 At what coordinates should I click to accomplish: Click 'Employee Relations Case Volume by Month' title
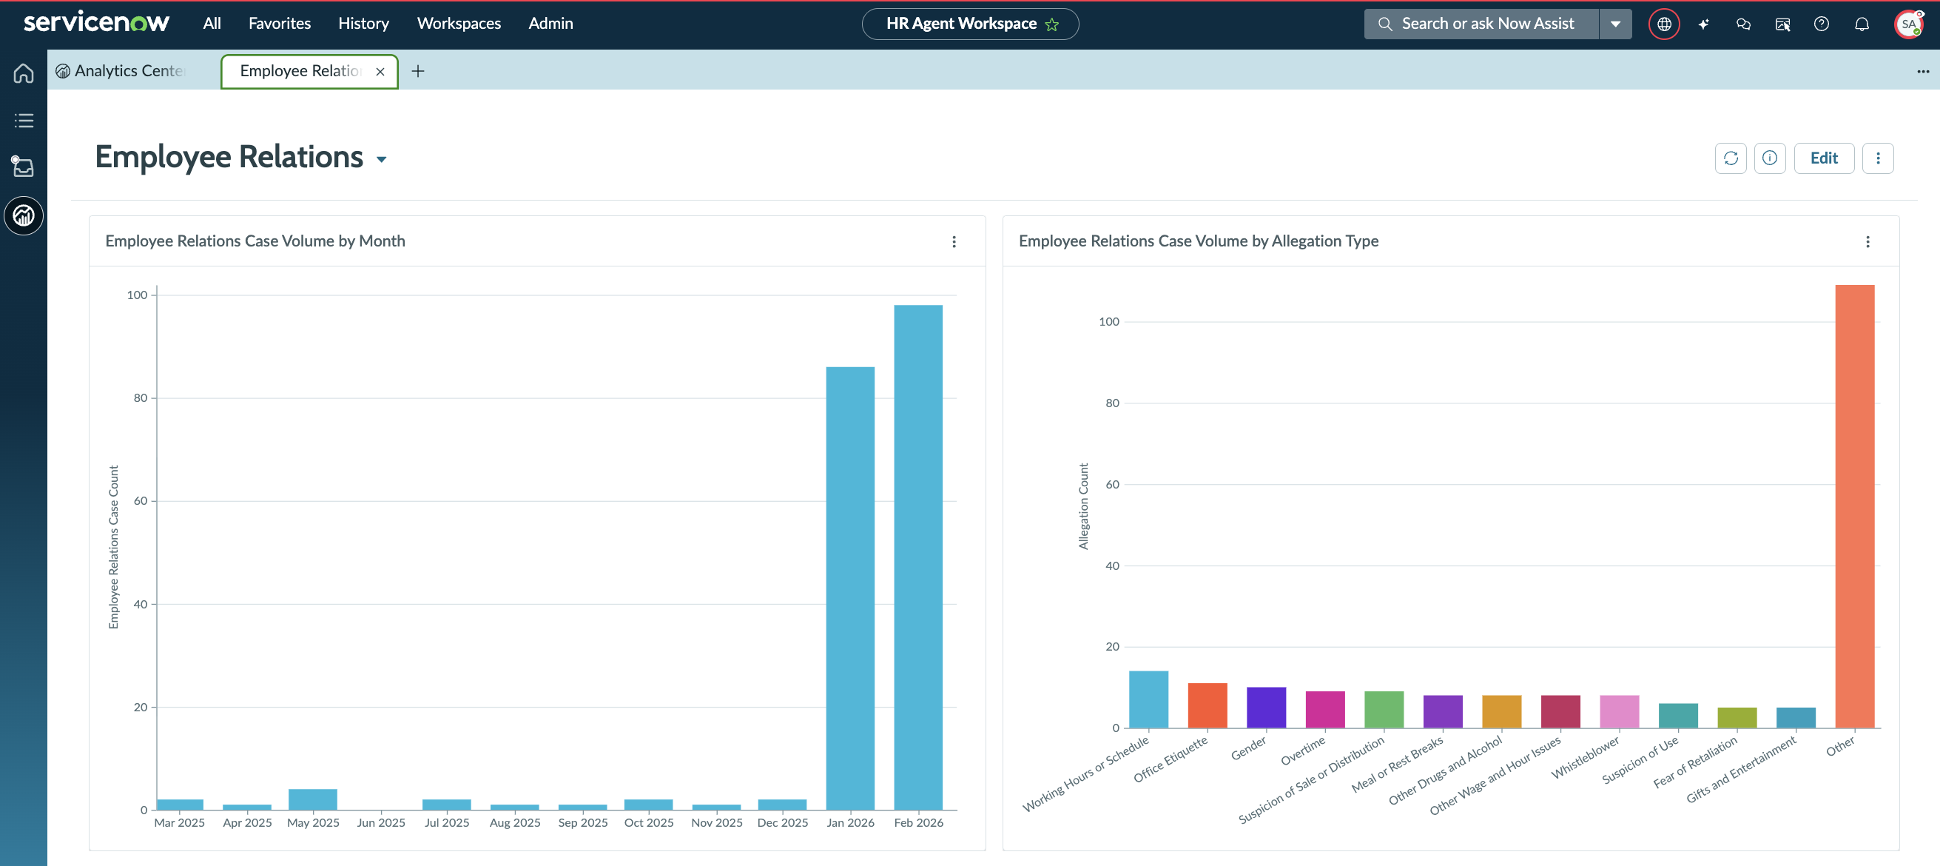coord(255,241)
